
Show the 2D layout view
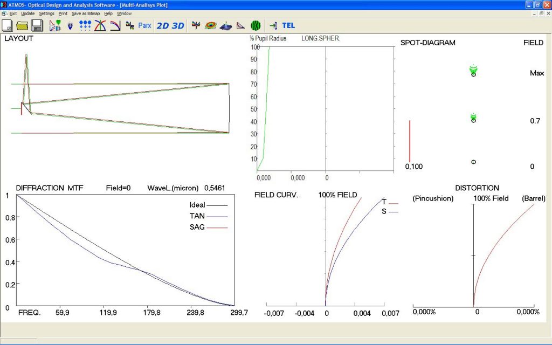click(x=162, y=25)
